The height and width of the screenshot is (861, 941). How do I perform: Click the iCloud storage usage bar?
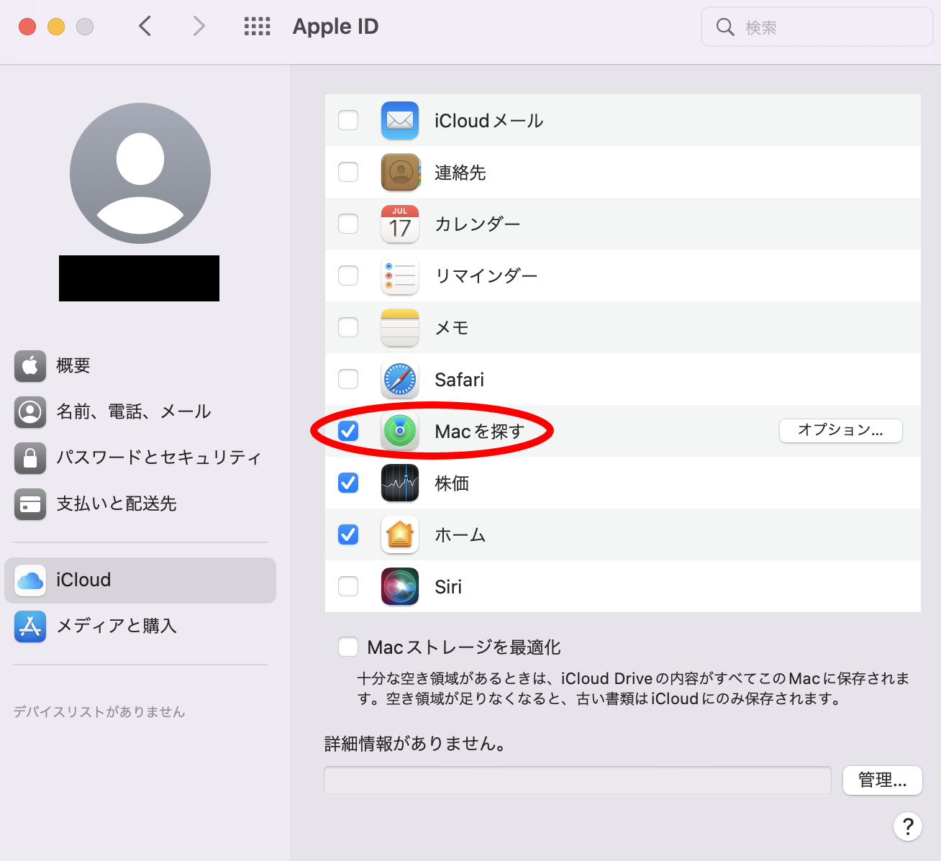tap(578, 780)
